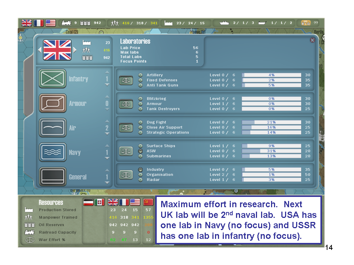This screenshot has width=354, height=265.
Task: Click the USSR flag in Resources panel
Action: 148,202
